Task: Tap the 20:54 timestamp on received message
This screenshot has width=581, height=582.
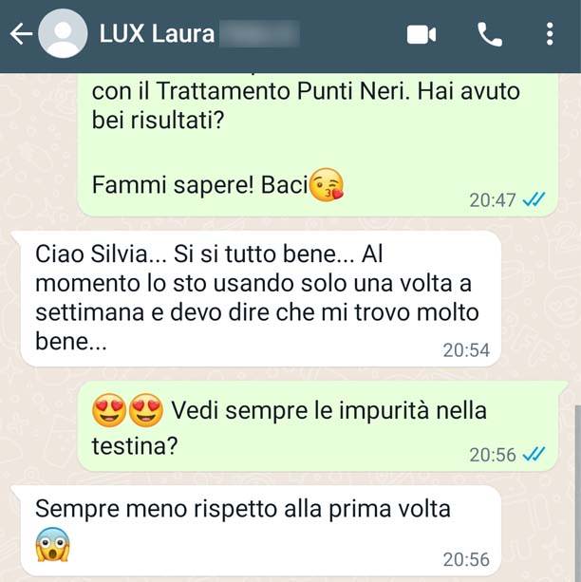Action: point(466,350)
